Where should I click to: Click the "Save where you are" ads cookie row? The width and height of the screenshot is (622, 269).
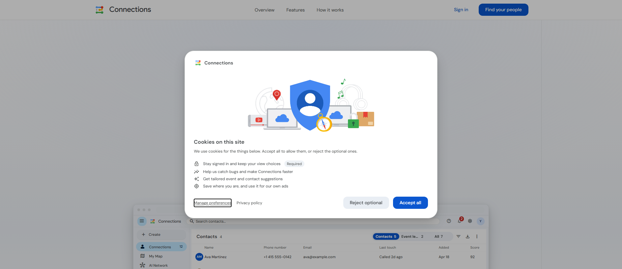tap(241, 186)
